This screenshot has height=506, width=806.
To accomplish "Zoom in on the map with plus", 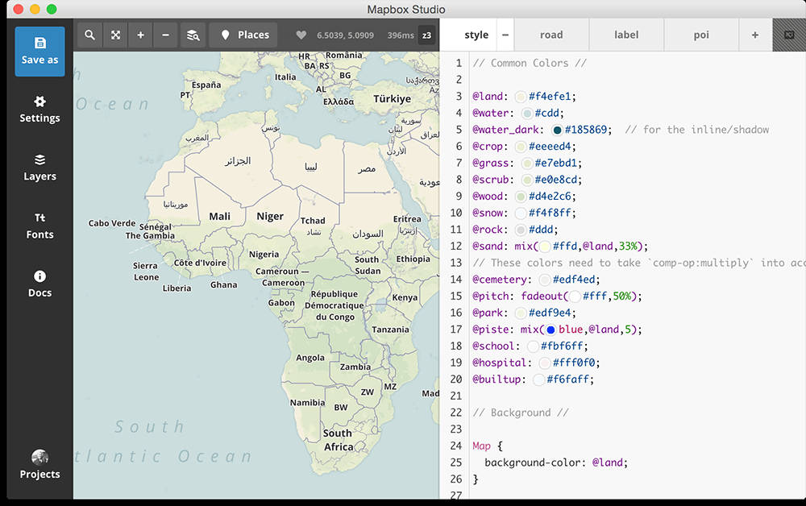I will 140,35.
